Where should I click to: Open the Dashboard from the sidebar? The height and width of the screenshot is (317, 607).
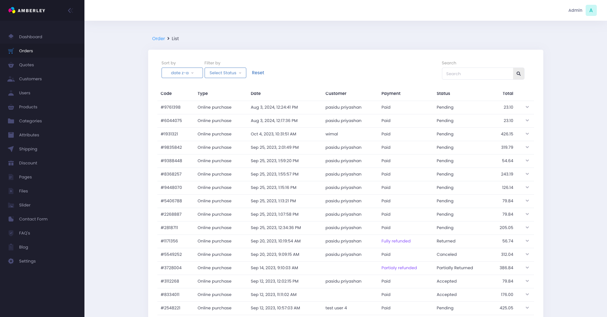[31, 37]
